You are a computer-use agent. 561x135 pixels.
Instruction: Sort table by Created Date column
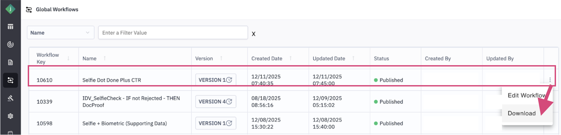point(291,58)
